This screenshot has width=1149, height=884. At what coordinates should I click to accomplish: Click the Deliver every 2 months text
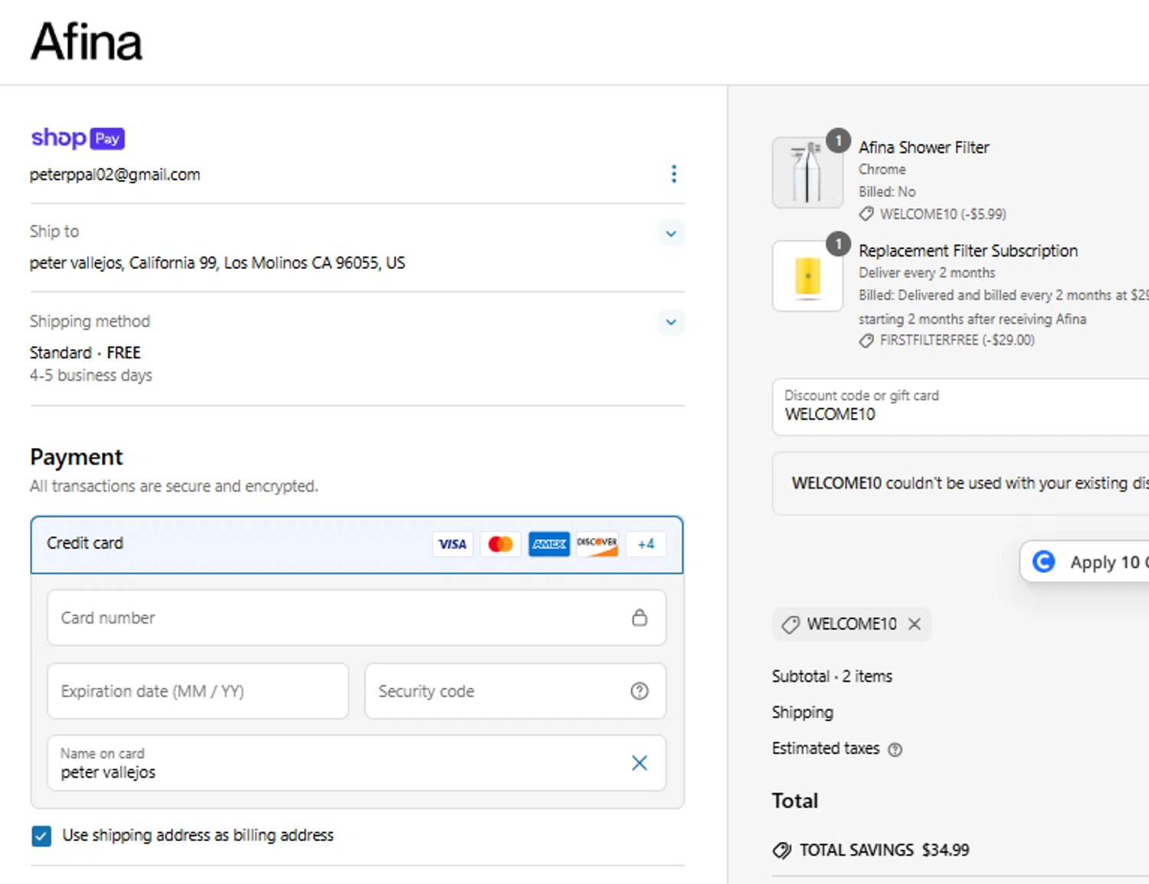pyautogui.click(x=927, y=273)
